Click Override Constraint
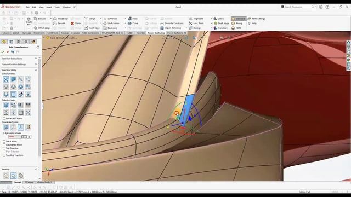Image resolution: width=351 pixels, height=197 pixels. [172, 23]
